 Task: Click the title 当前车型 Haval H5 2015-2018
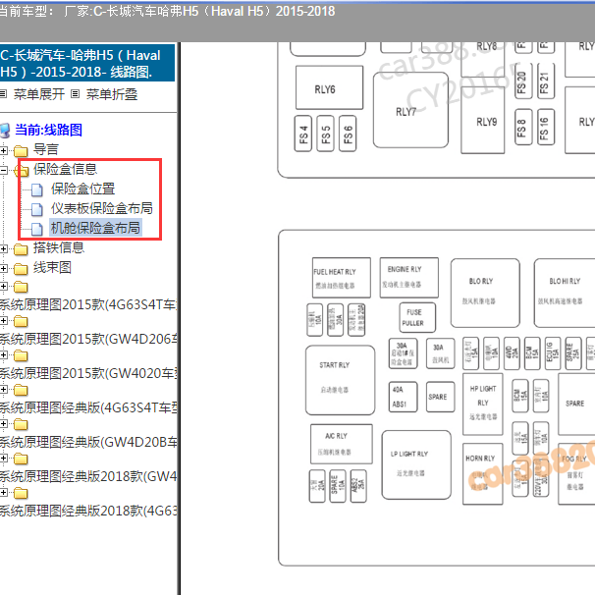(x=167, y=12)
